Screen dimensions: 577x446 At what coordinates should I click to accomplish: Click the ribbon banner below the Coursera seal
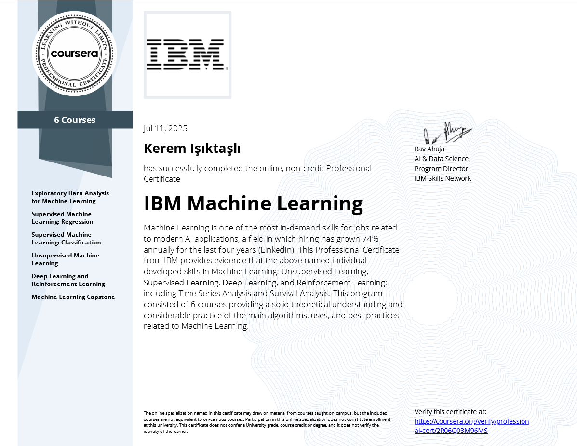click(75, 120)
